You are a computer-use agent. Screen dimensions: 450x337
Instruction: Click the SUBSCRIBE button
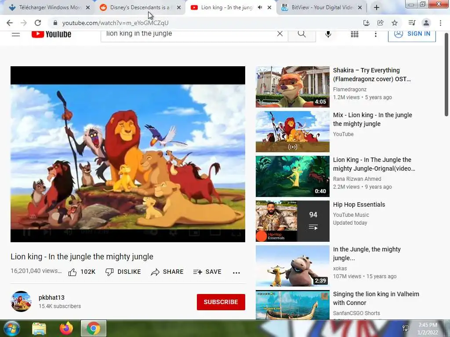(221, 302)
